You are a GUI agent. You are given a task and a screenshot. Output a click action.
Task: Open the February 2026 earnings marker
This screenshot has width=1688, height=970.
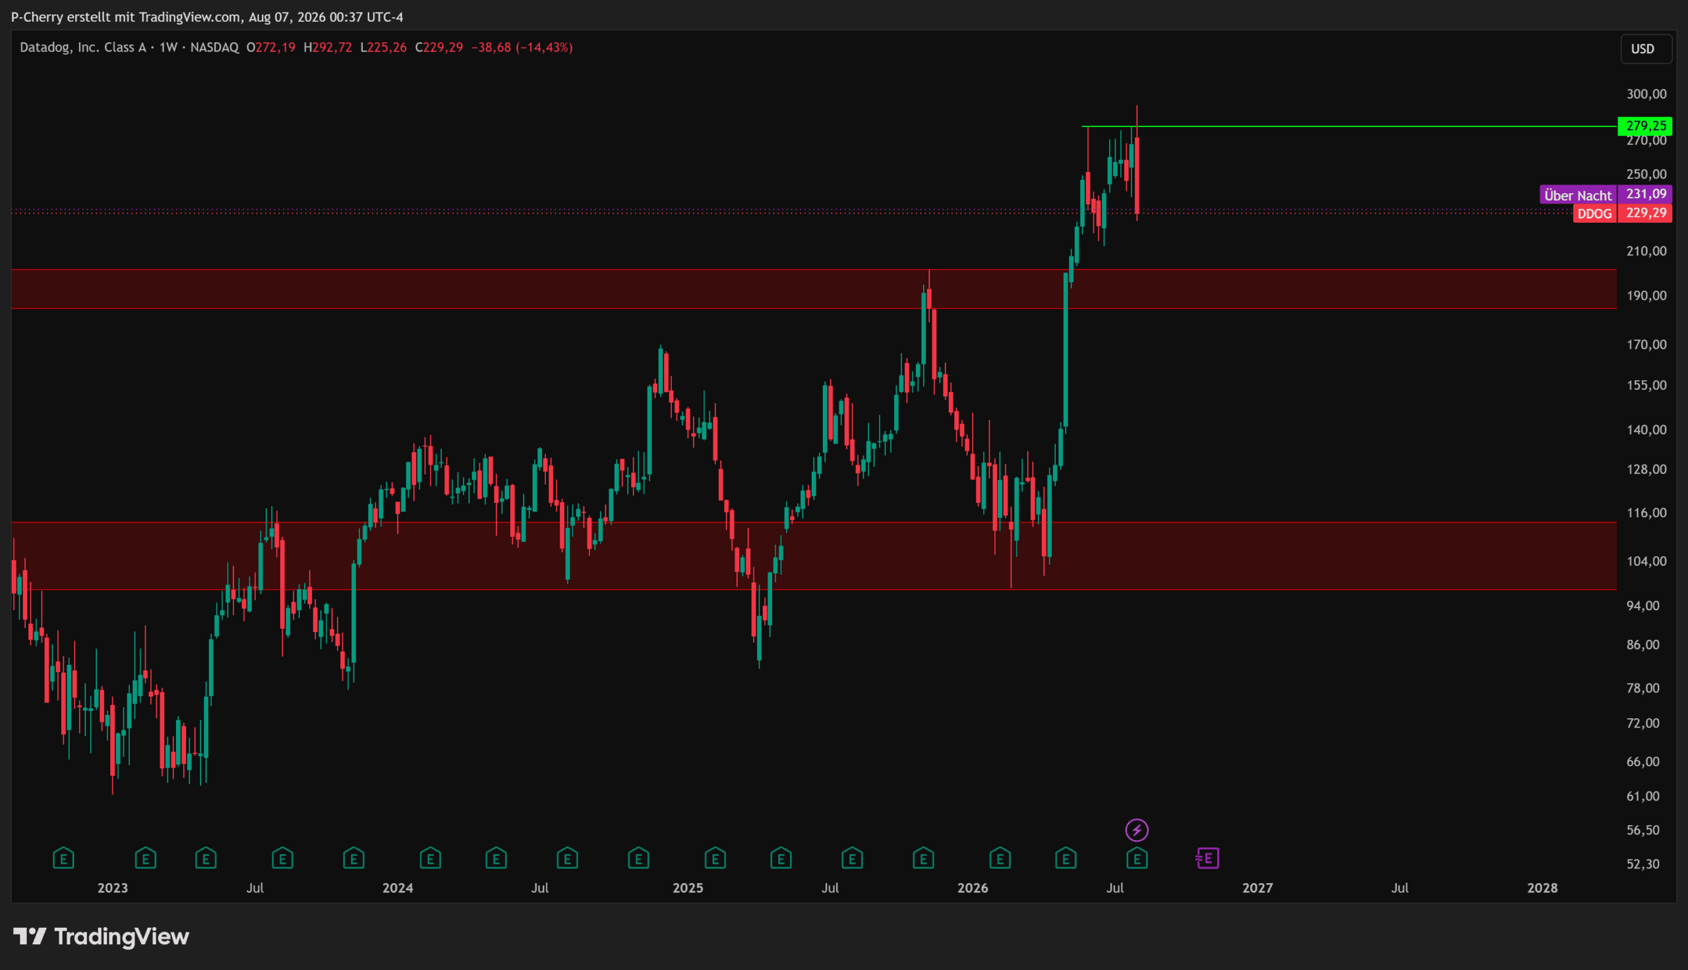1000,858
